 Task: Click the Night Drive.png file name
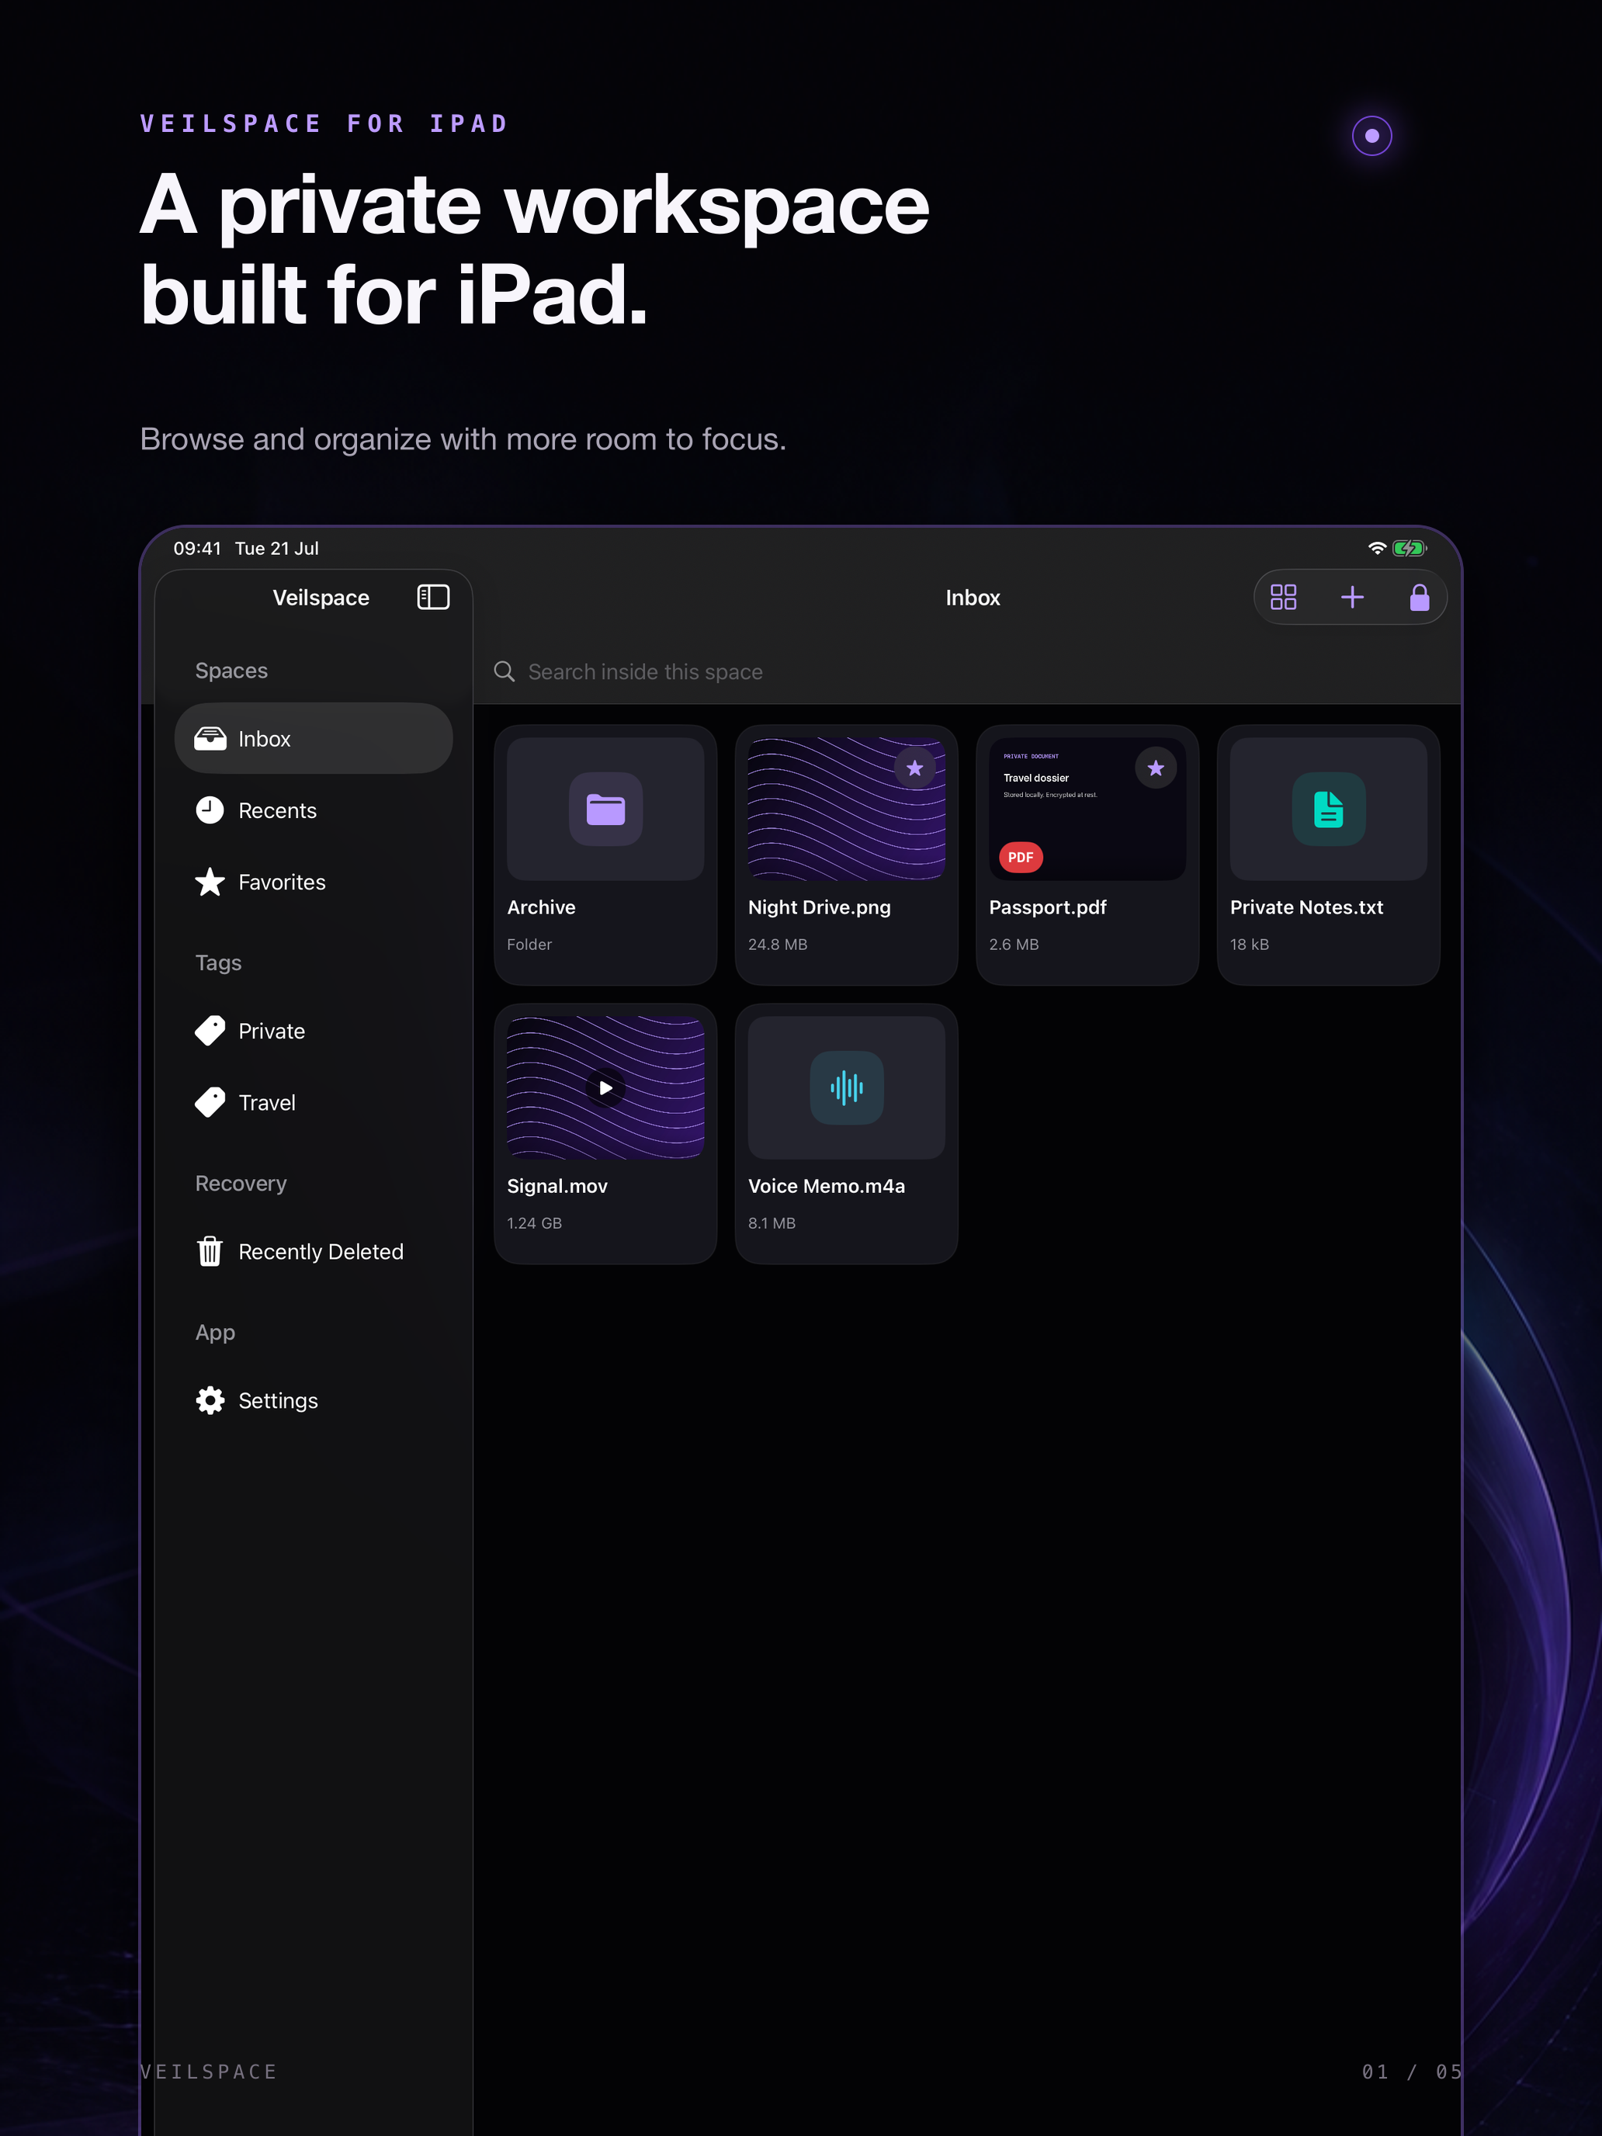819,907
